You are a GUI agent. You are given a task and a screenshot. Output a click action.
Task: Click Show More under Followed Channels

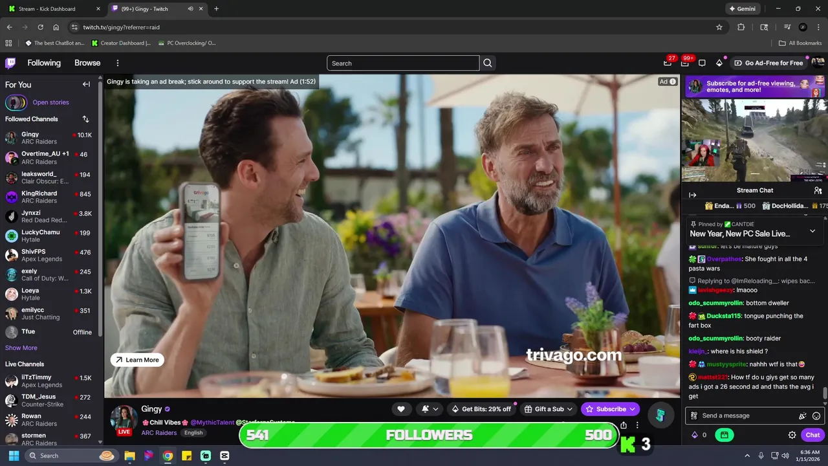(21, 348)
